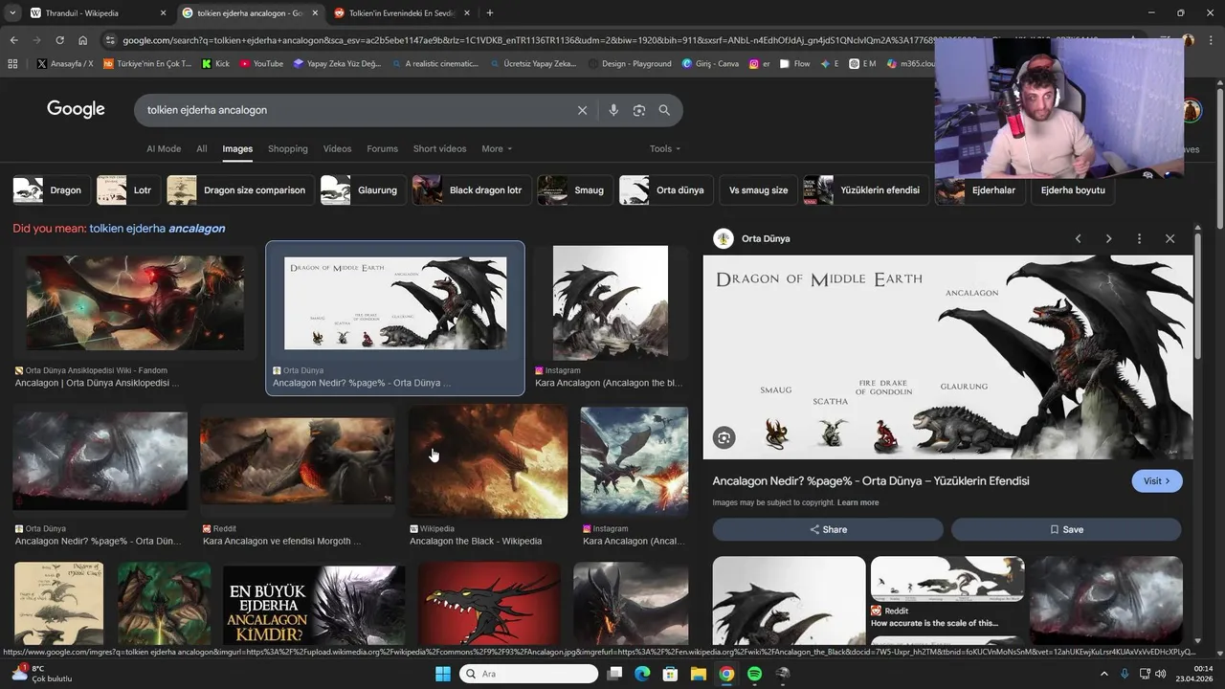Go to previous image in preview panel
1225x689 pixels.
coord(1078,238)
